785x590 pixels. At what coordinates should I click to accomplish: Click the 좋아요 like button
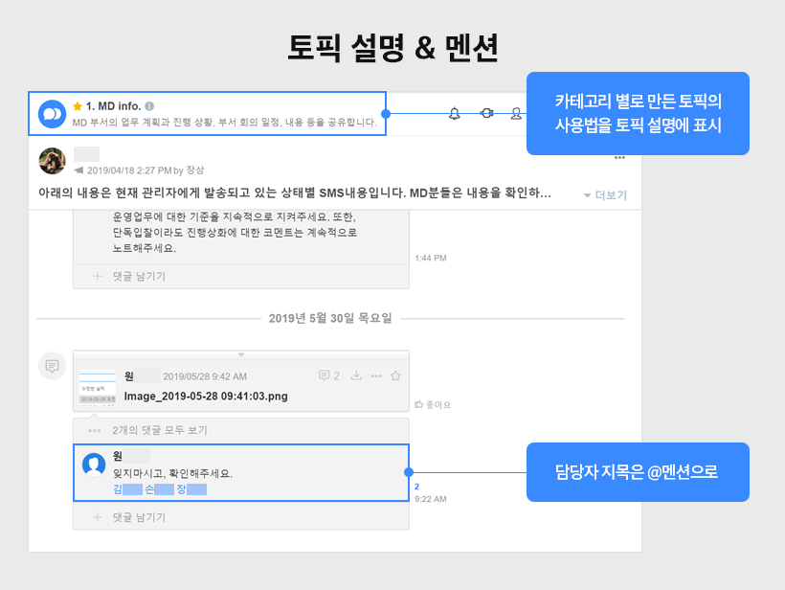432,405
